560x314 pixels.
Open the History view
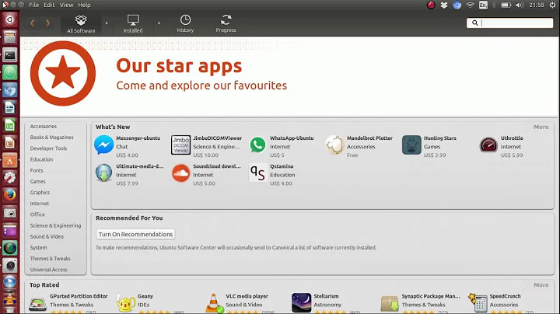(x=185, y=24)
